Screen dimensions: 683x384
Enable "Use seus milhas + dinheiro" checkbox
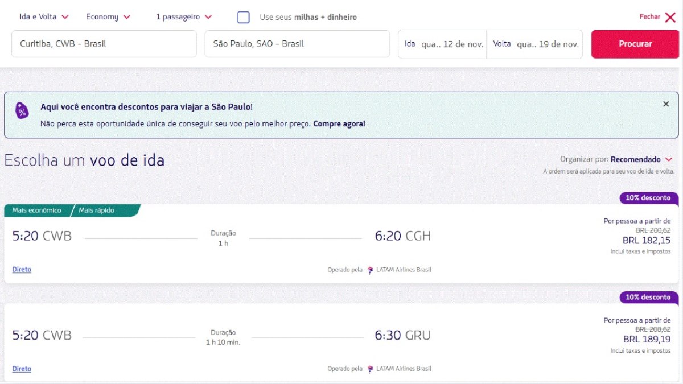[244, 17]
